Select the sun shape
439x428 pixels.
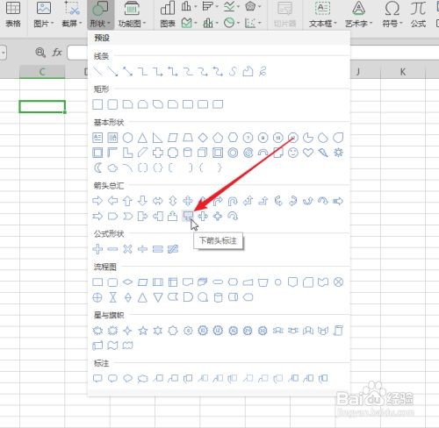pos(338,153)
